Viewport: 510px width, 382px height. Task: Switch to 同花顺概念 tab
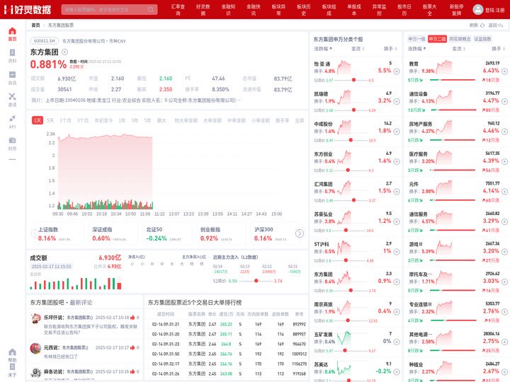click(460, 39)
